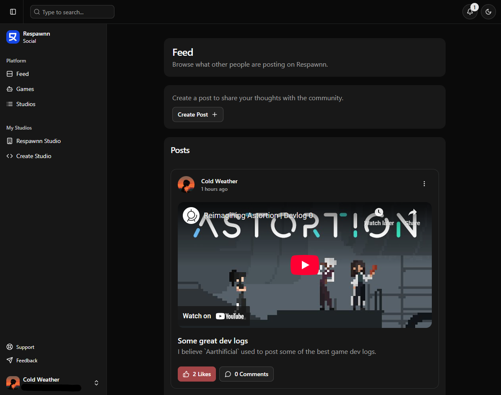Click the YouTube channel logo icon
The height and width of the screenshot is (395, 501).
click(191, 216)
